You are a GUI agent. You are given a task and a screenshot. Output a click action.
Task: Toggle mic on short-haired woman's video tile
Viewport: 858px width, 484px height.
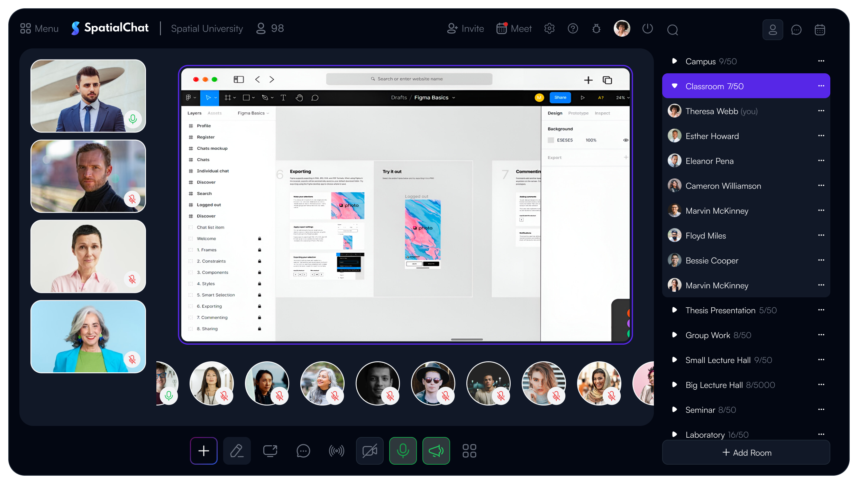click(132, 279)
